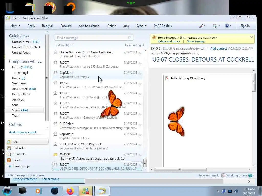
Task: Open the Sort by date dropdown
Action: click(64, 45)
